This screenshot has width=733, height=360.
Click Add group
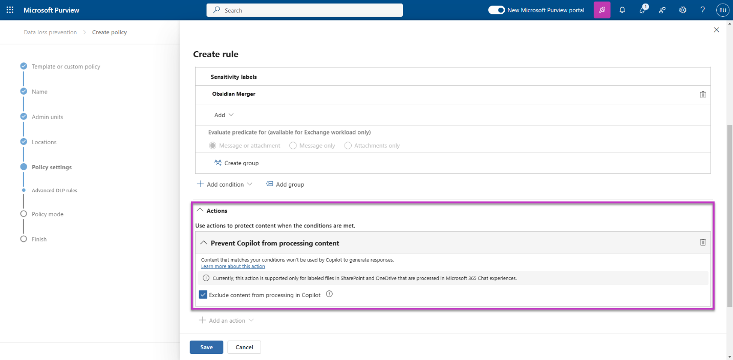click(x=285, y=184)
